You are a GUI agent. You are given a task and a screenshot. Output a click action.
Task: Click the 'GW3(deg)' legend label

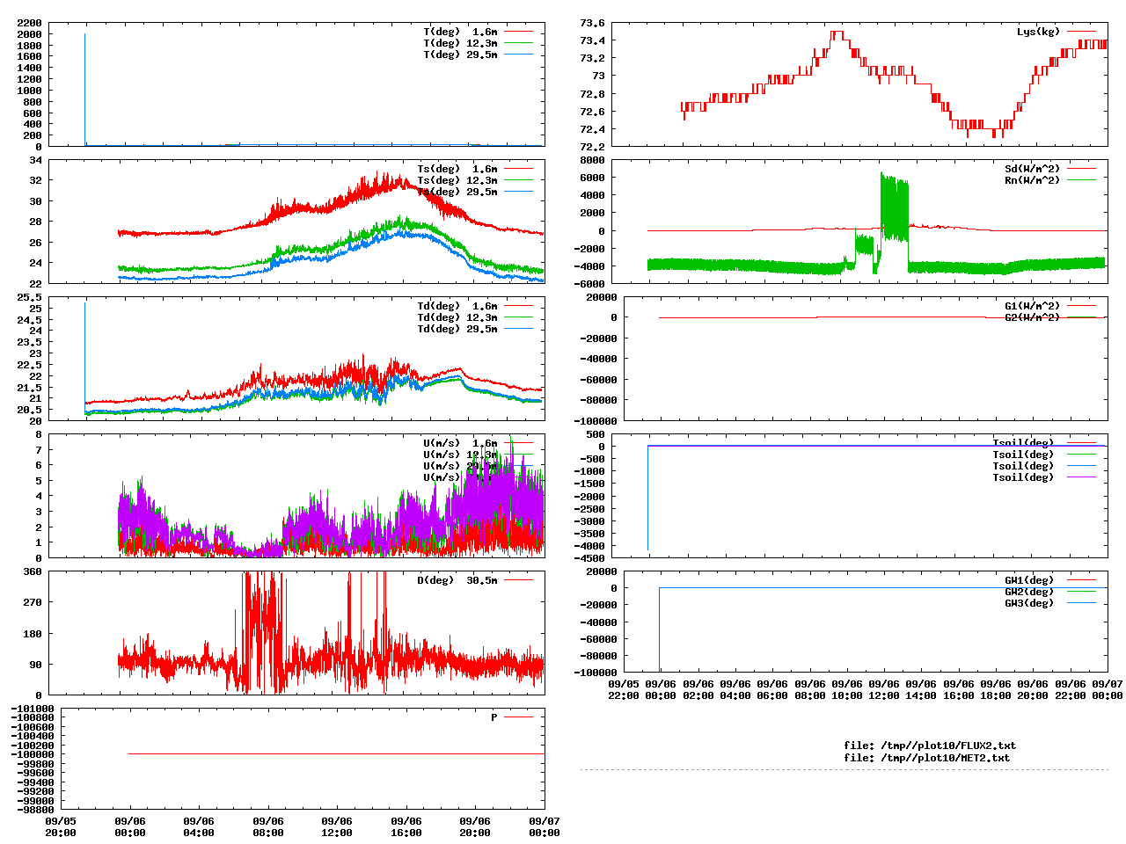point(1029,603)
